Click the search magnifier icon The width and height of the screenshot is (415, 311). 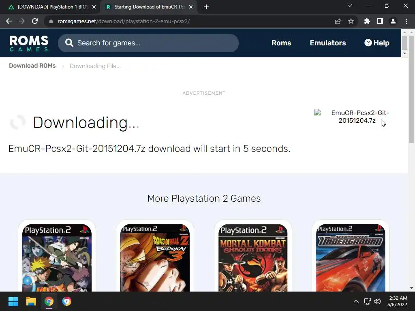(x=69, y=43)
